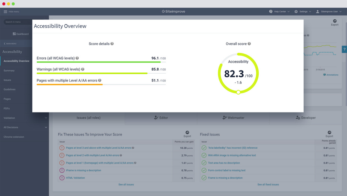Click the help icon beside Errors (all WCAG levels)
Viewport: 347px width, 196px height.
(x=77, y=58)
